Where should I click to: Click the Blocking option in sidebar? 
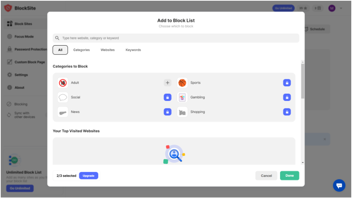click(17, 104)
